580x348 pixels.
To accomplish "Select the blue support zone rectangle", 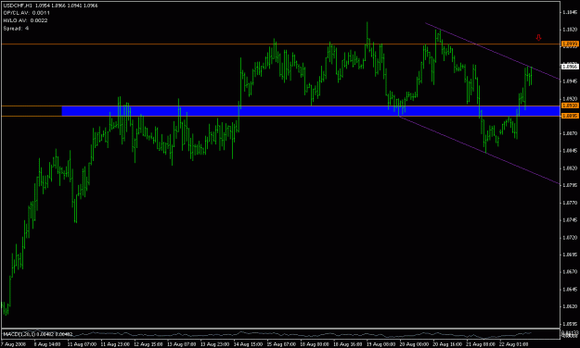I will (x=310, y=111).
